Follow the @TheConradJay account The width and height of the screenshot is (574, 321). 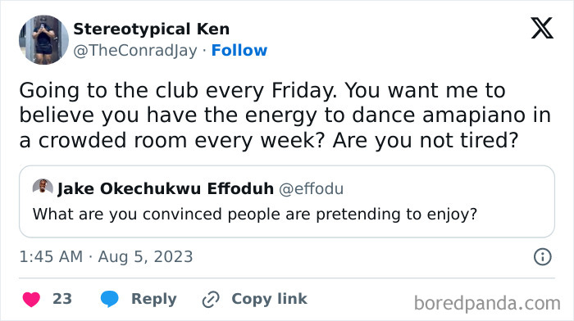(239, 50)
